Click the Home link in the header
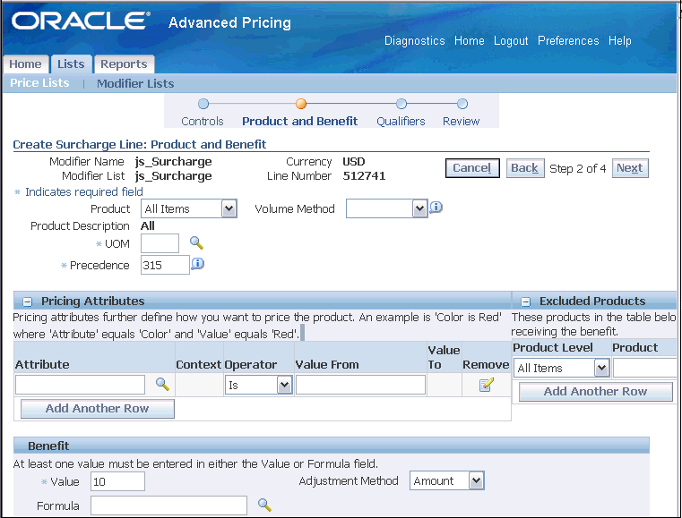This screenshot has height=518, width=682. (x=470, y=41)
